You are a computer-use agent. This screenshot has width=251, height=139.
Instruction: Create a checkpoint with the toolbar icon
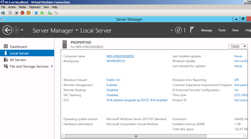pos(50,13)
